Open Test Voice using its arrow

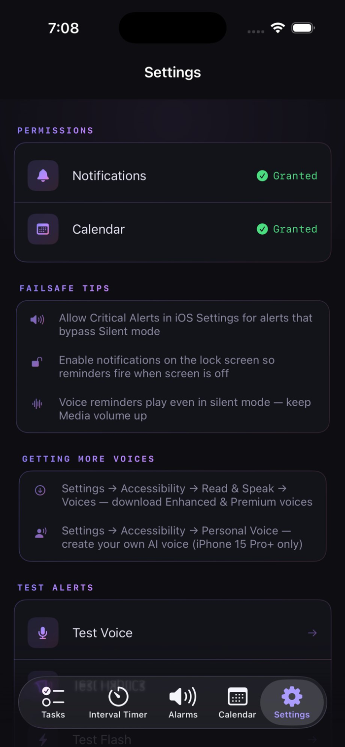(312, 633)
